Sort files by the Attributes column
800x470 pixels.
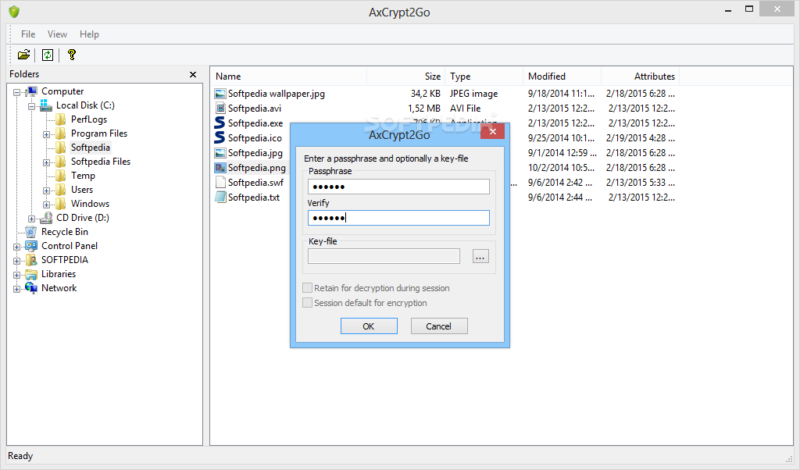[641, 77]
